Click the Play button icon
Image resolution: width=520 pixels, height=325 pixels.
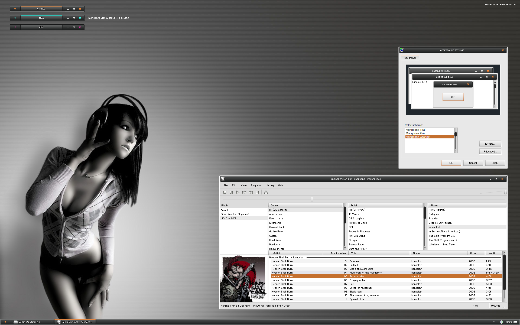238,192
